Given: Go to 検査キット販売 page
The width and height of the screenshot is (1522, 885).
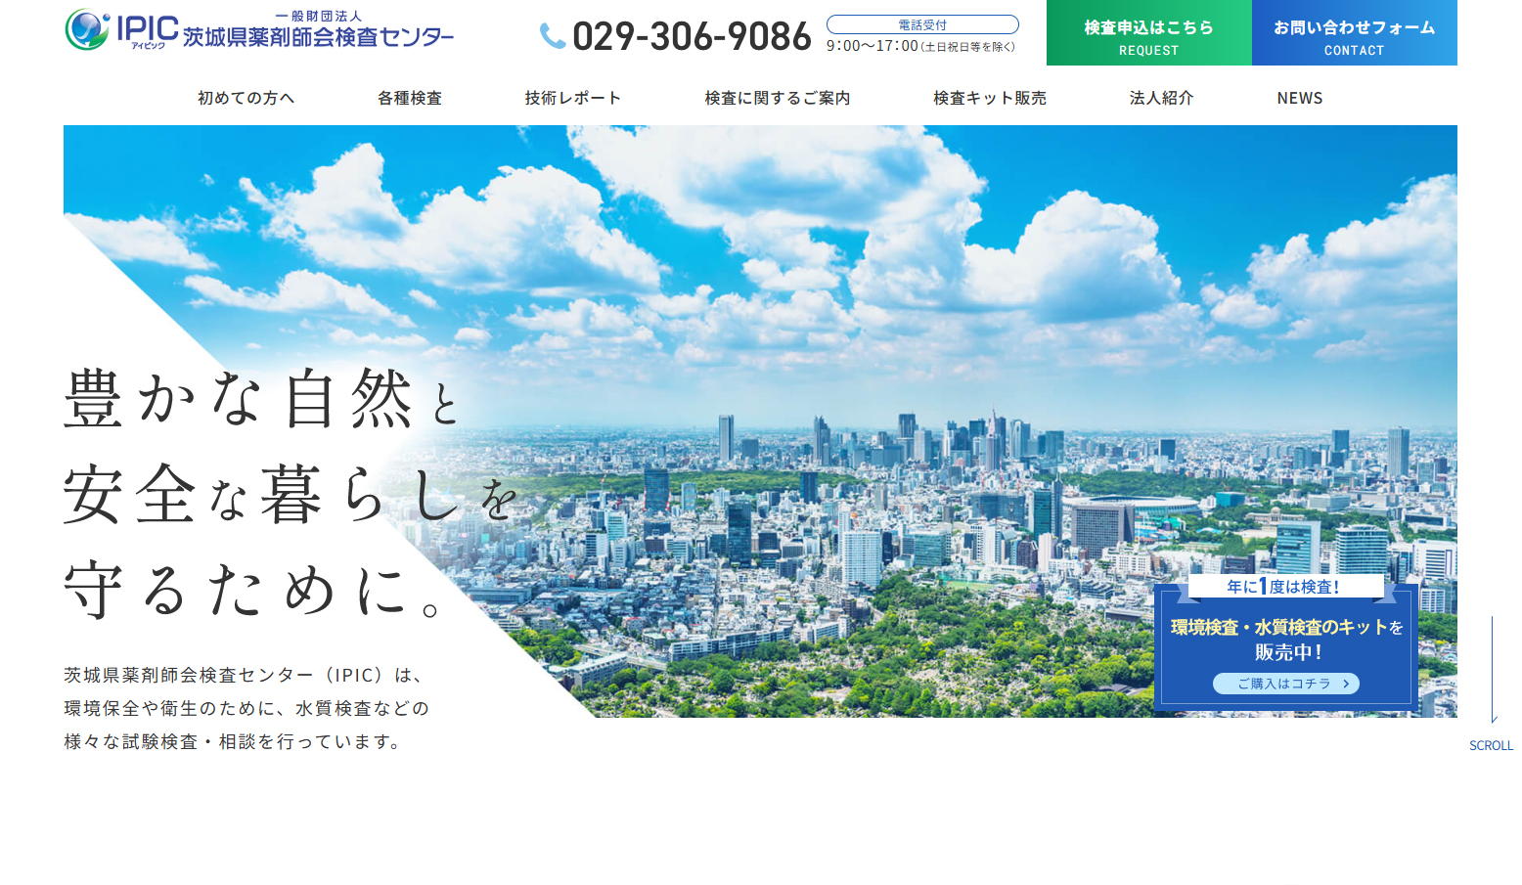Looking at the screenshot, I should click(990, 98).
